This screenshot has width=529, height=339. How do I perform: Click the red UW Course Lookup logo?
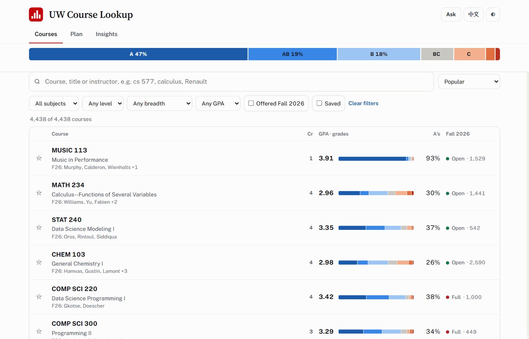[x=36, y=14]
